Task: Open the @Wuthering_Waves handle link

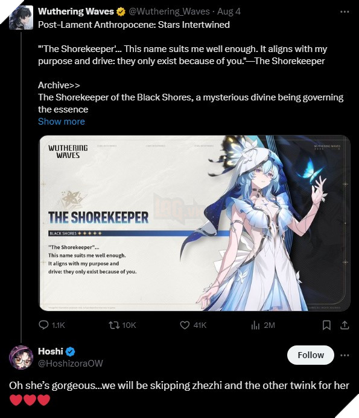Action: 169,11
